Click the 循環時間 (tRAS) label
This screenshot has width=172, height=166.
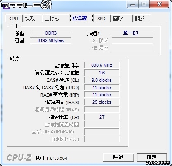[62, 102]
